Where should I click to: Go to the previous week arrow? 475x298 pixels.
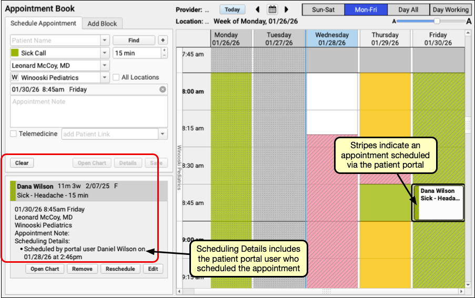pyautogui.click(x=258, y=9)
